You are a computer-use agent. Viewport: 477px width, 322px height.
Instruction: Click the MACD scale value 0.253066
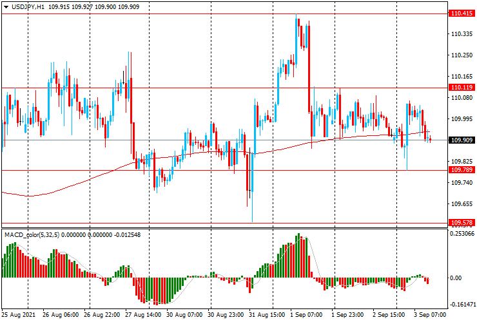point(462,234)
